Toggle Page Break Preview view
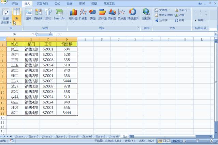Screen dimensions: 218x145 click(168, 141)
